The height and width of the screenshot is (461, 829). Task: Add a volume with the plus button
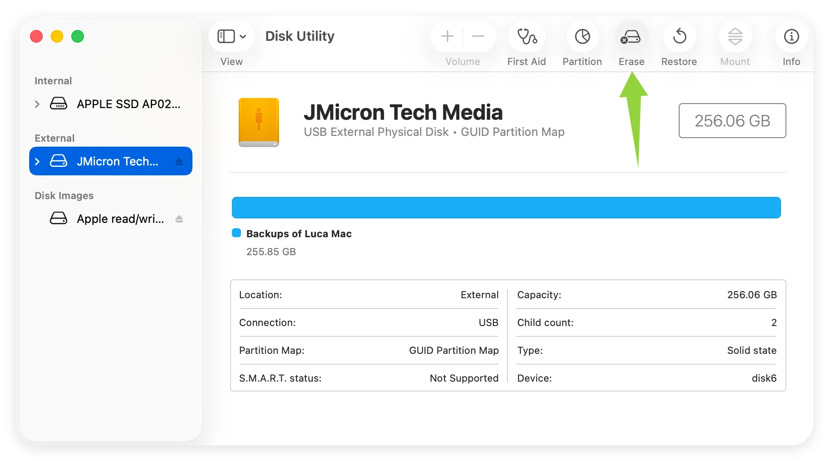point(447,36)
